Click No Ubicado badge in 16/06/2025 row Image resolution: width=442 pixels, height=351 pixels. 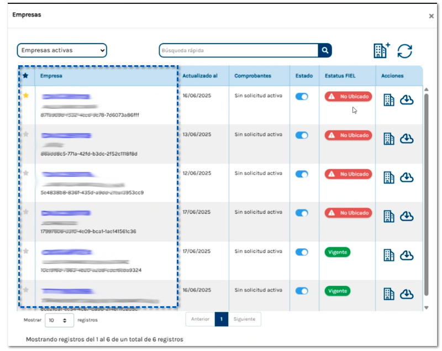click(348, 96)
